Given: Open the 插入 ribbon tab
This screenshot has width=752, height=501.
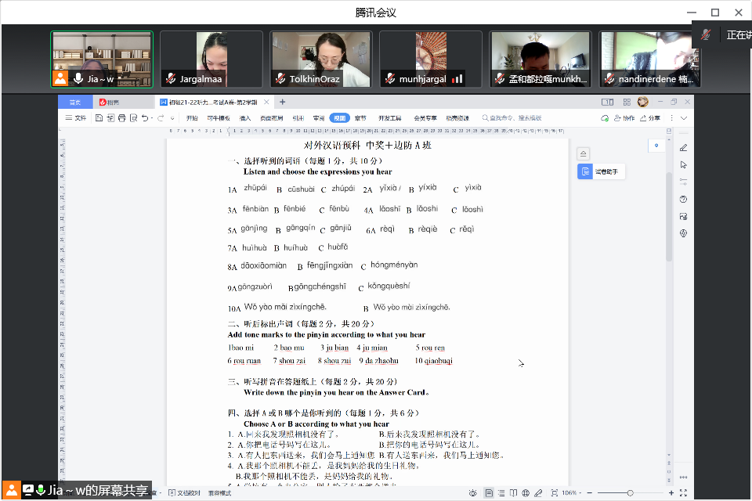Looking at the screenshot, I should pyautogui.click(x=245, y=118).
